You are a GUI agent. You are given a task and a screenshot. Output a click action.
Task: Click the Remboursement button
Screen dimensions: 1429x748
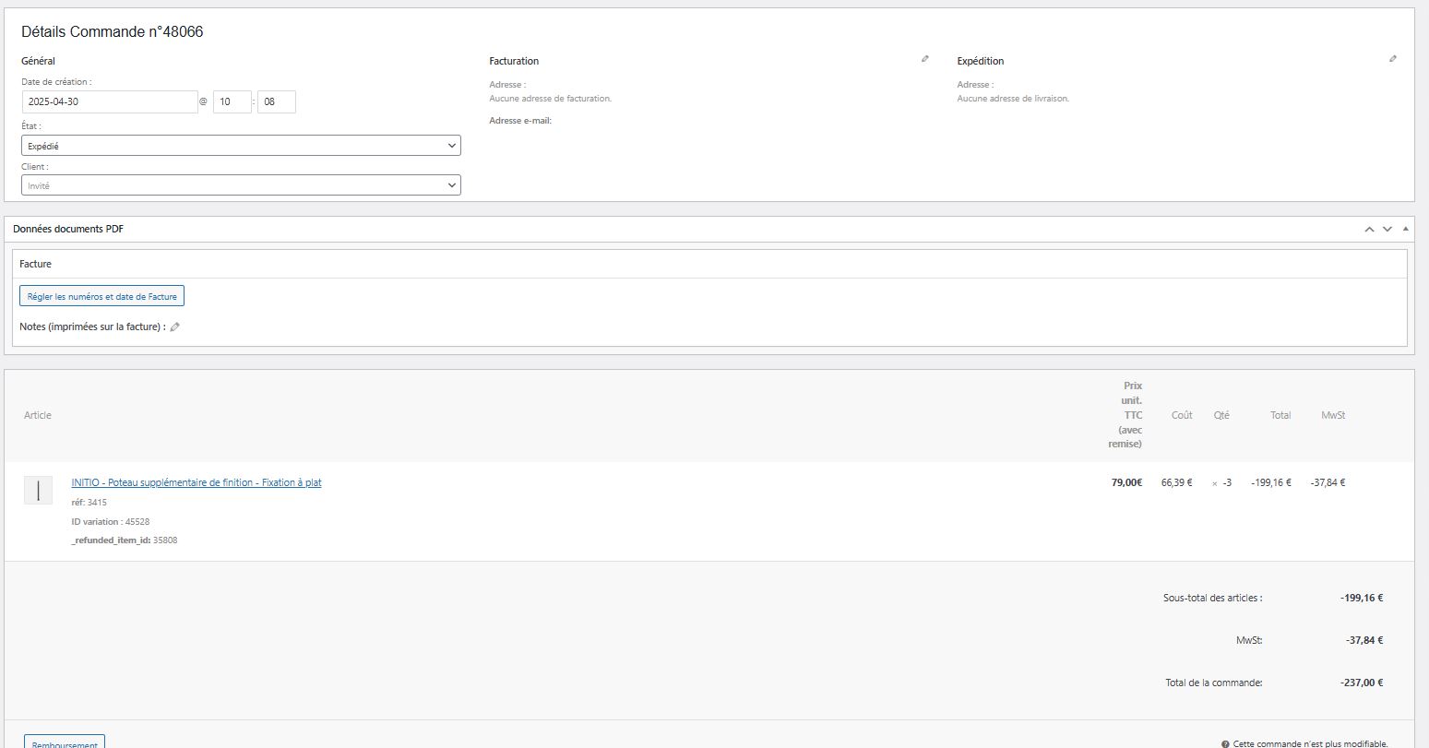coord(65,742)
